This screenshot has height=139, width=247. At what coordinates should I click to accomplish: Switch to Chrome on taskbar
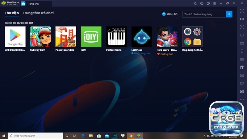click(131, 136)
